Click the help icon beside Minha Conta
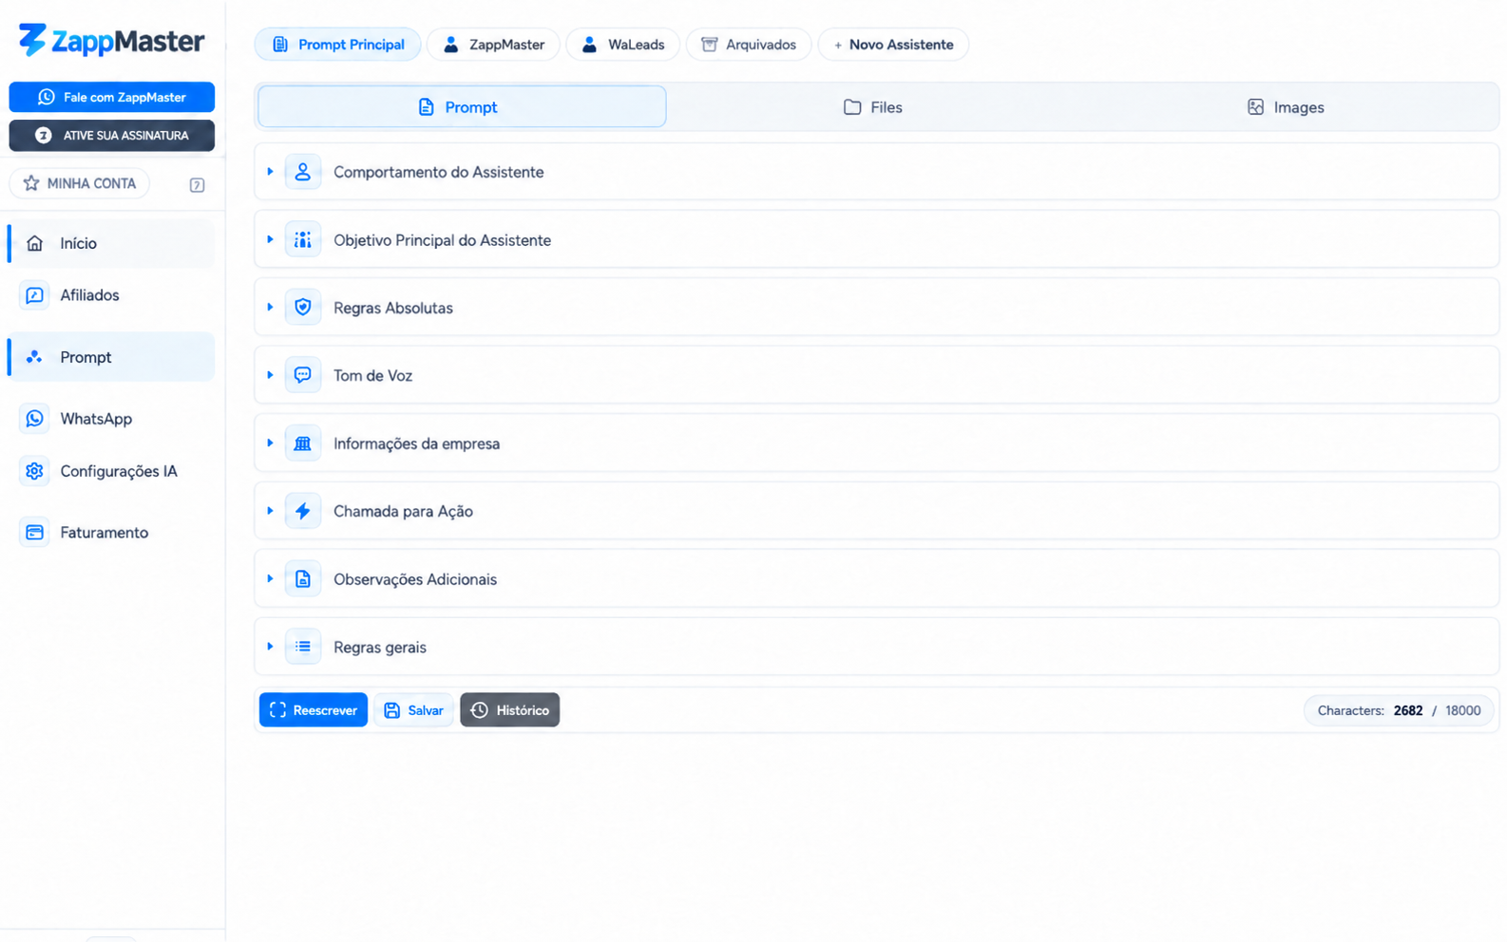 (x=197, y=185)
